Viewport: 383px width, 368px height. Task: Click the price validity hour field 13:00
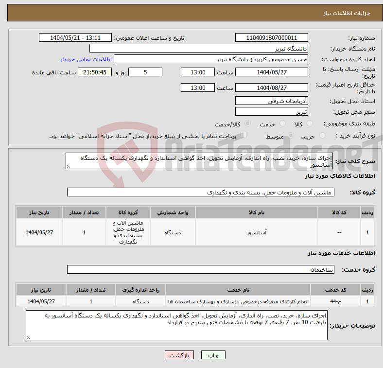coord(198,88)
